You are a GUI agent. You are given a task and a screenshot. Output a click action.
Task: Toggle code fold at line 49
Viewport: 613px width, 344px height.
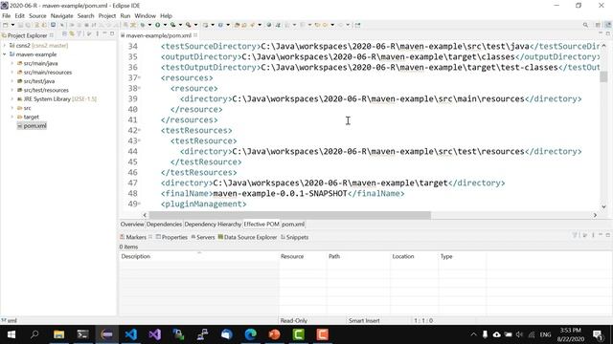pos(140,204)
